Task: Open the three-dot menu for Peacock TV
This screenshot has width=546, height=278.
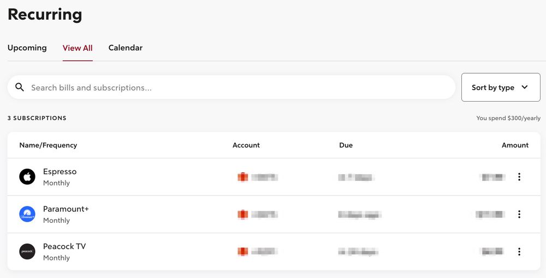Action: coord(519,252)
